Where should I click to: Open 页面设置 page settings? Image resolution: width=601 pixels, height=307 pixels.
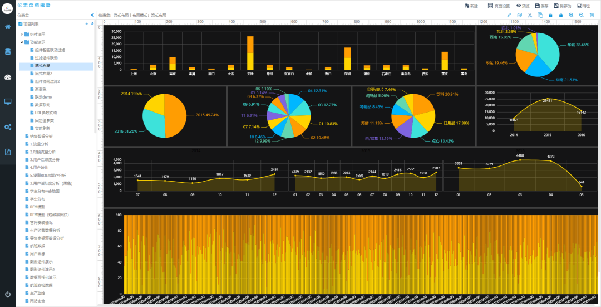pos(499,6)
